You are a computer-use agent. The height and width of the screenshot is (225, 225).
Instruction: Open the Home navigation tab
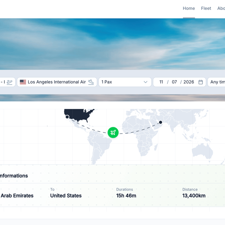tap(189, 8)
